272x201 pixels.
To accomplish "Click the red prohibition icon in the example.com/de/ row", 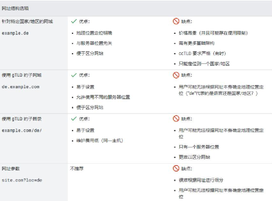I will click(x=176, y=119).
